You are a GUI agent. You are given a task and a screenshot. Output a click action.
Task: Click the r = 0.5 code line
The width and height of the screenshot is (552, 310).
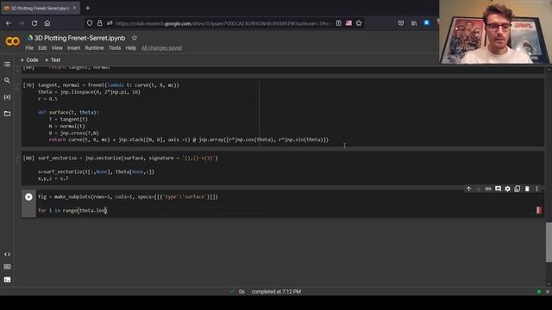coord(47,99)
